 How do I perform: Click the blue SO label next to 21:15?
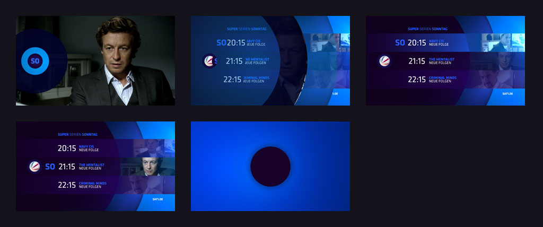pyautogui.click(x=50, y=167)
